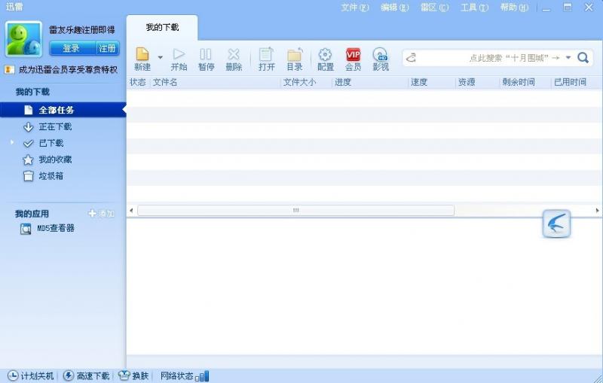Sort by 状态 column header

pyautogui.click(x=138, y=82)
